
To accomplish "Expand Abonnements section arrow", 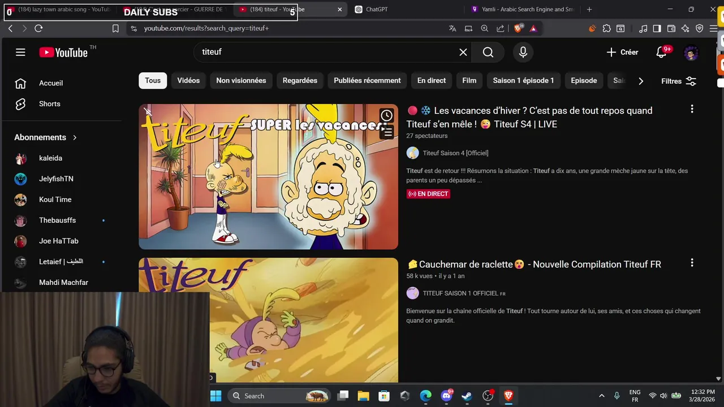I will (74, 137).
